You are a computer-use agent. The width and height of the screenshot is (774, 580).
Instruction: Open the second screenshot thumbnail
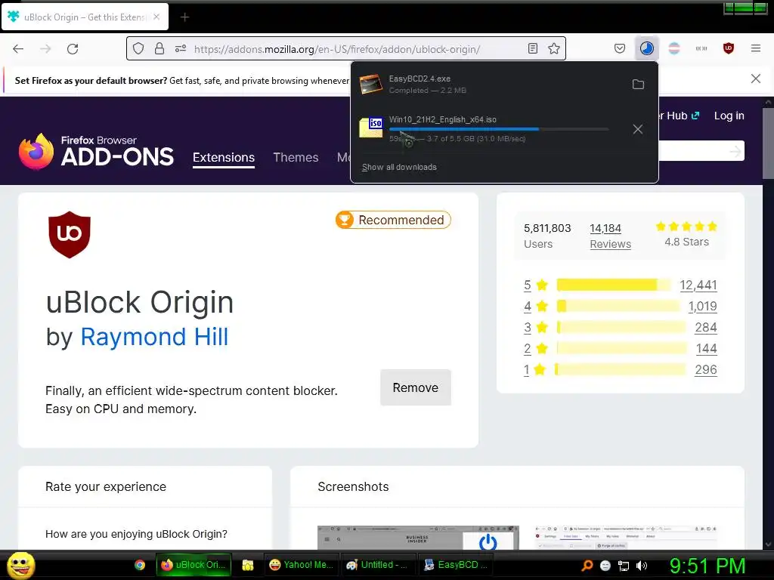tap(626, 538)
